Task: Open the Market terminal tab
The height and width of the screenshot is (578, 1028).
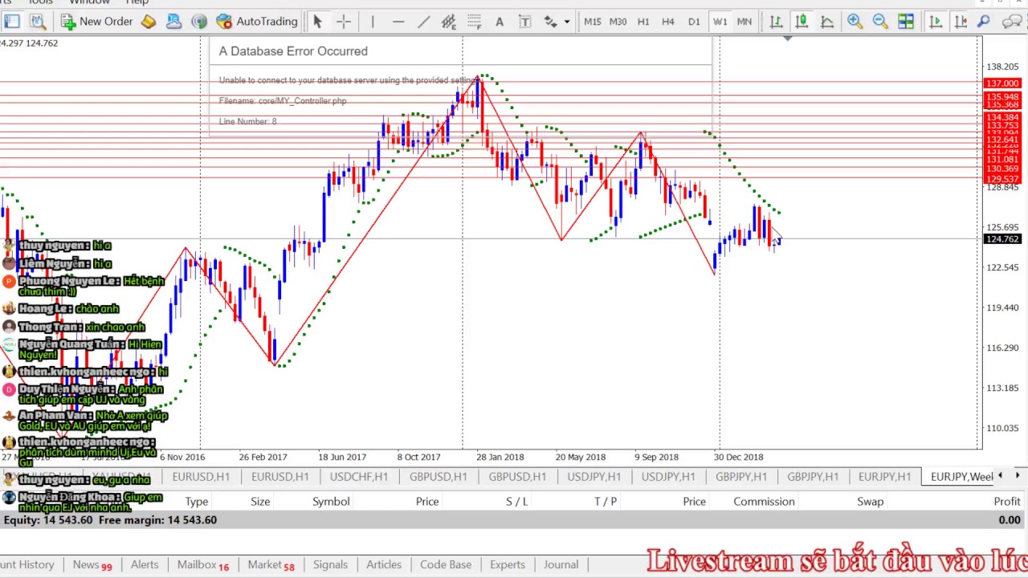Action: click(x=271, y=564)
